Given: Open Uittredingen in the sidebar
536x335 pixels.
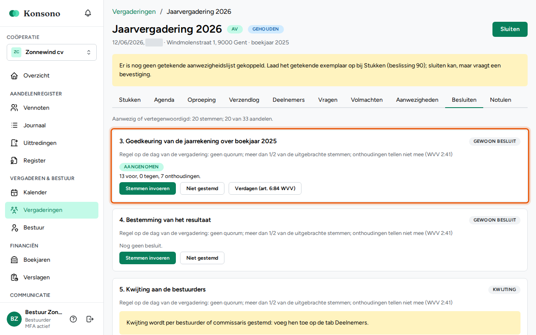Looking at the screenshot, I should click(x=52, y=143).
